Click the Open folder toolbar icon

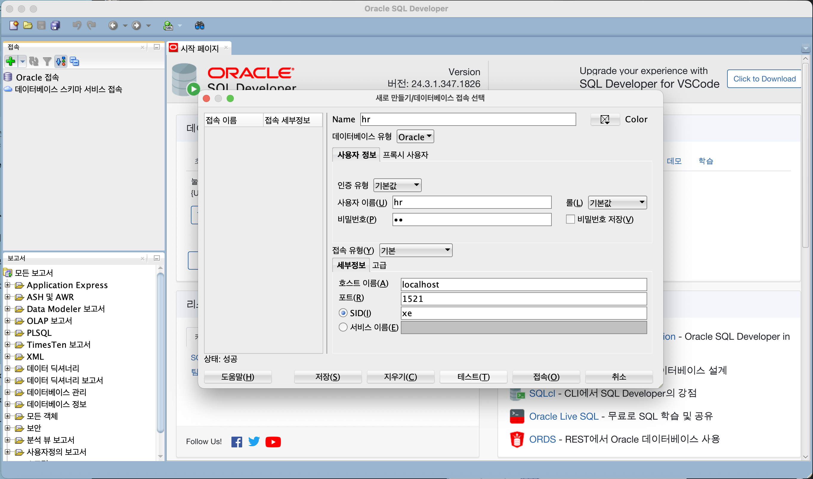(x=28, y=25)
